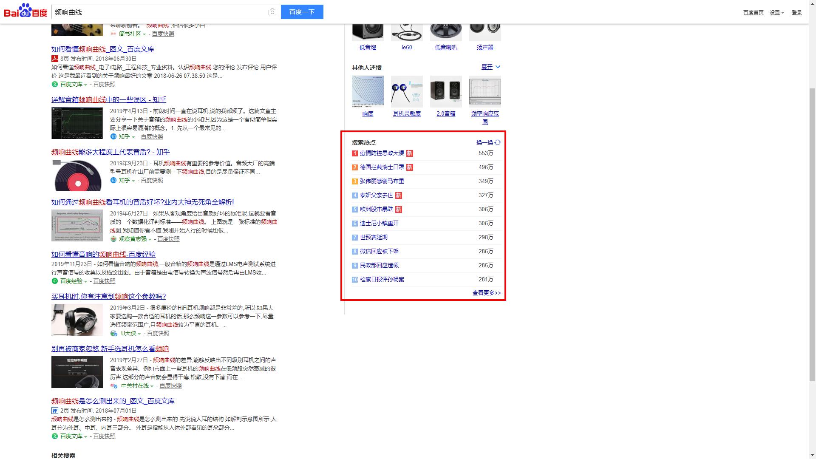Click the 低音喇叭 link
816x459 pixels.
click(x=446, y=47)
